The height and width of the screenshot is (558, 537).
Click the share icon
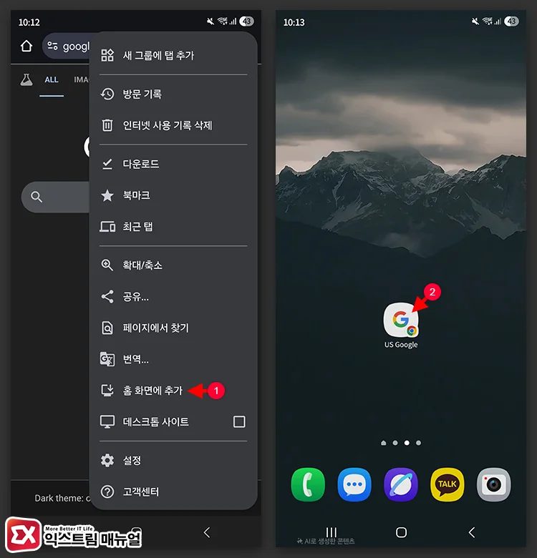click(x=107, y=296)
